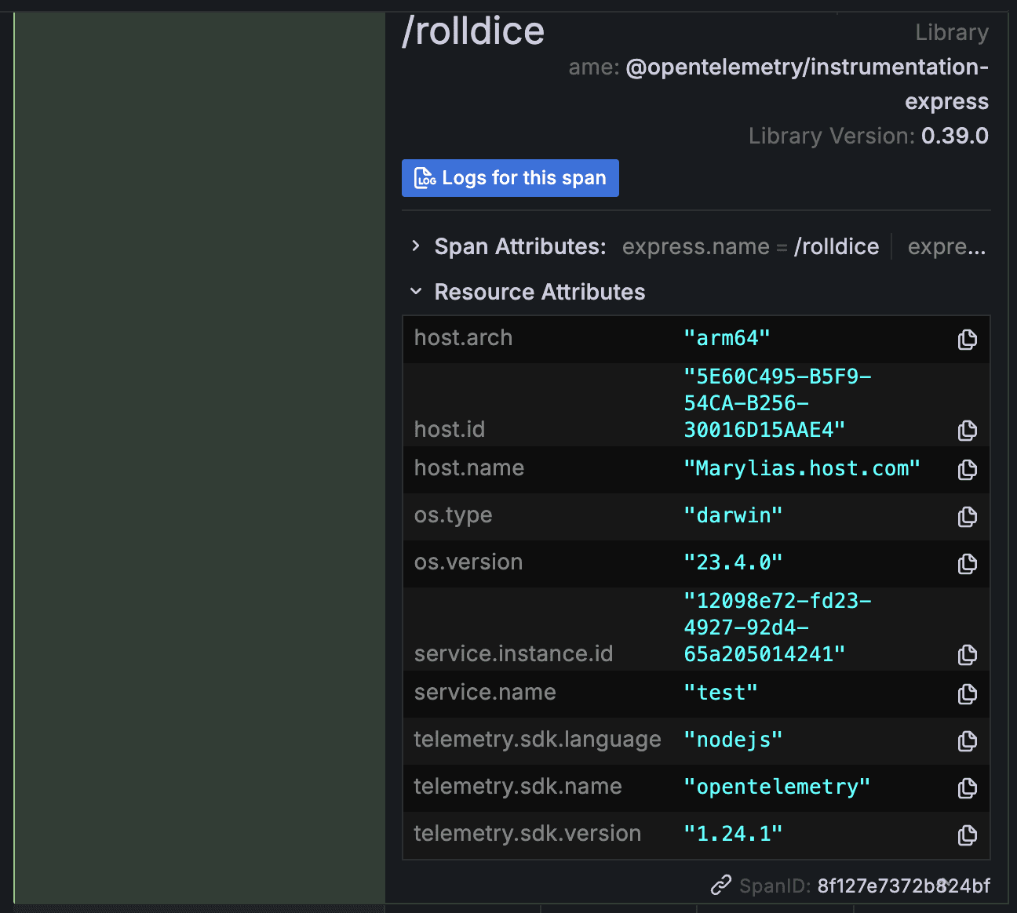Select the "1.24.1" sdk version value

tap(733, 834)
